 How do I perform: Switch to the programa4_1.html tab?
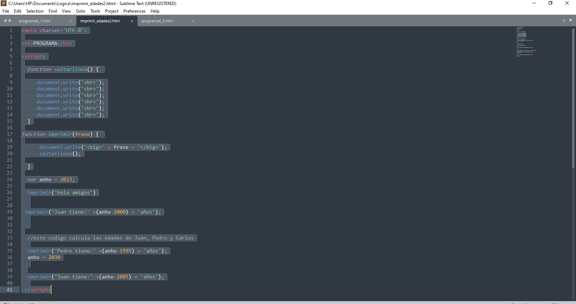(35, 21)
